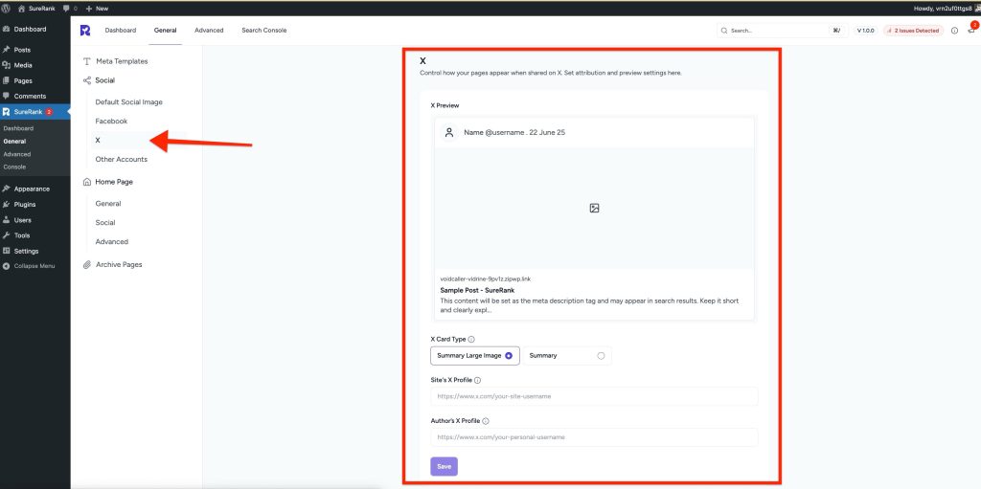Select the Summary Large Image card type
Viewport: 981px width, 489px height.
pos(475,356)
